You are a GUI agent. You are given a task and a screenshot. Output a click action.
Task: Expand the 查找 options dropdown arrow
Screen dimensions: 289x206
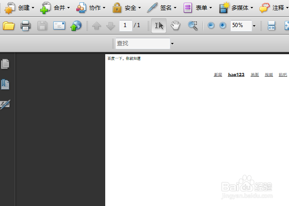[172, 43]
